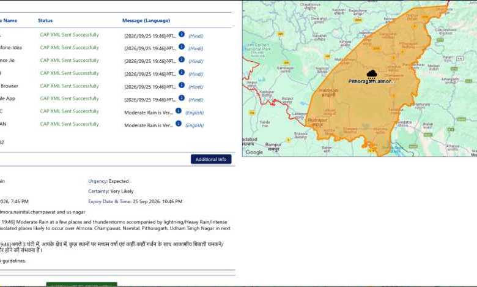
Task: Click the Hindi link in Reliance Jio row
Action: click(196, 61)
